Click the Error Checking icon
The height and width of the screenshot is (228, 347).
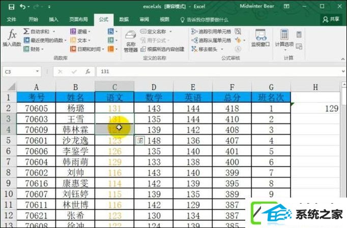click(238, 40)
